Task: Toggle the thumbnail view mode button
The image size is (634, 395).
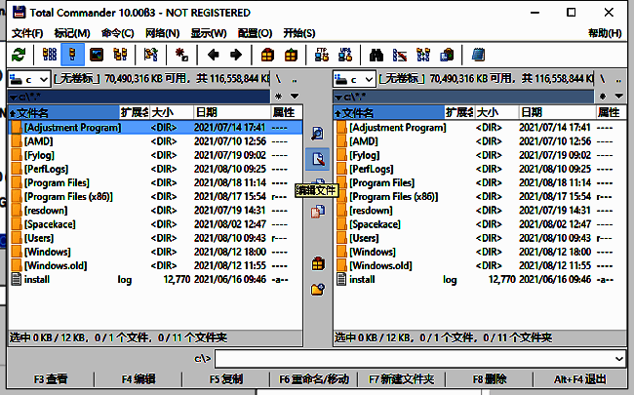Action: pyautogui.click(x=96, y=55)
